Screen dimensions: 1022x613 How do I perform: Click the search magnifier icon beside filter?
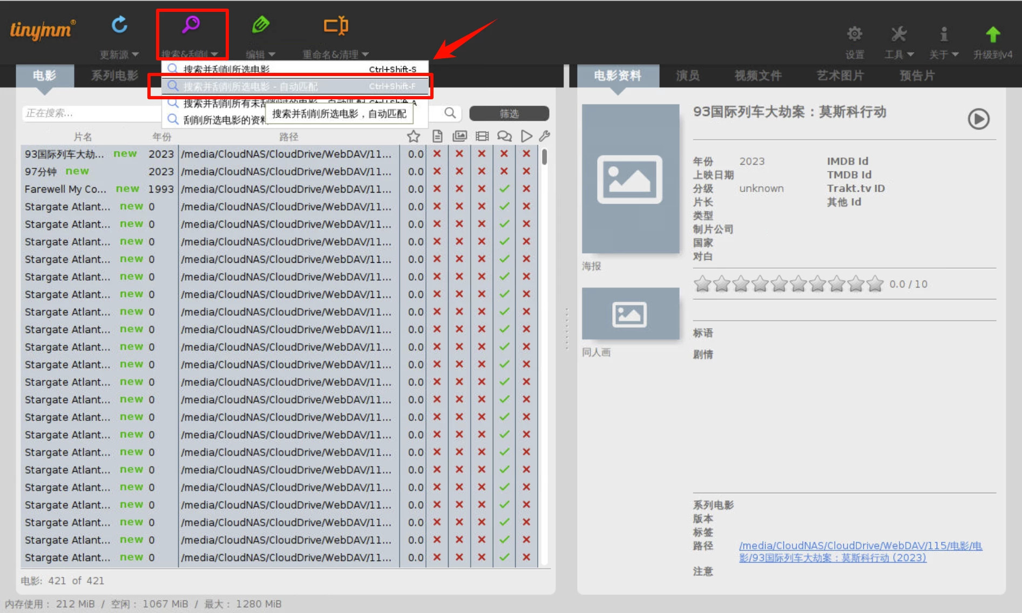[450, 113]
